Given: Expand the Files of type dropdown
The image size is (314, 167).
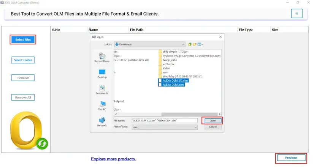Looking at the screenshot, I should [165, 127].
